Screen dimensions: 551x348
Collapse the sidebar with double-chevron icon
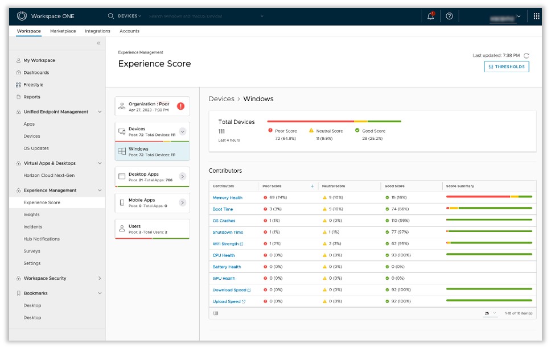98,43
